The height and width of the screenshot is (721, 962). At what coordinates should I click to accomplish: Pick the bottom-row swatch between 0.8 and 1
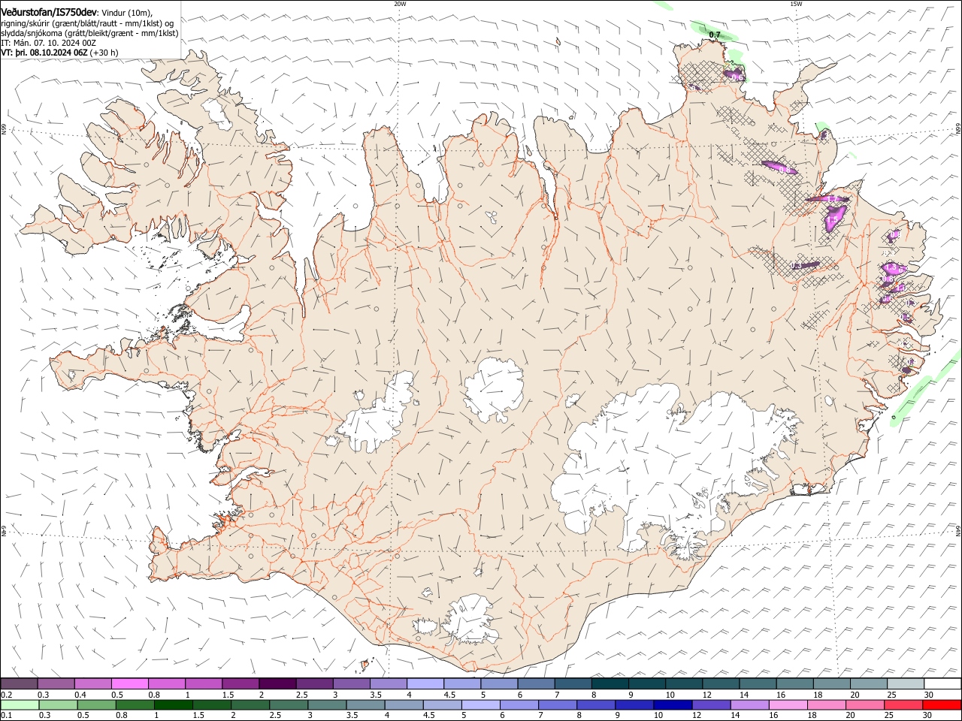click(135, 705)
